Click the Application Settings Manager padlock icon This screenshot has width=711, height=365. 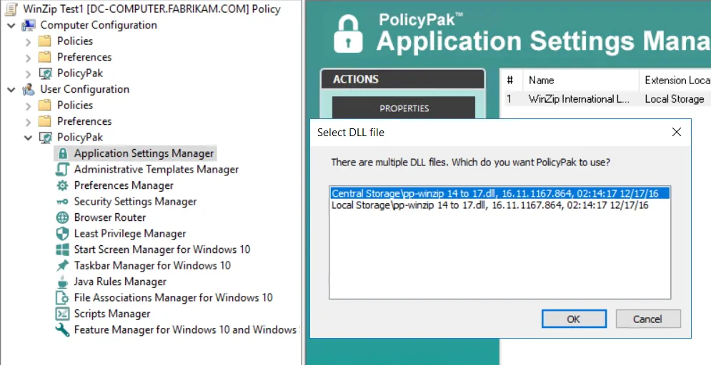[x=63, y=153]
